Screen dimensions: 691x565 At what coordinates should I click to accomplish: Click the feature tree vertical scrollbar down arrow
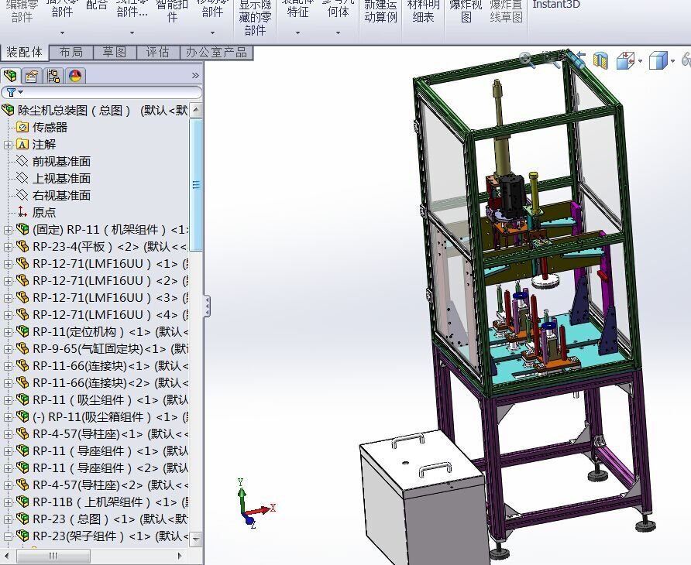point(196,538)
